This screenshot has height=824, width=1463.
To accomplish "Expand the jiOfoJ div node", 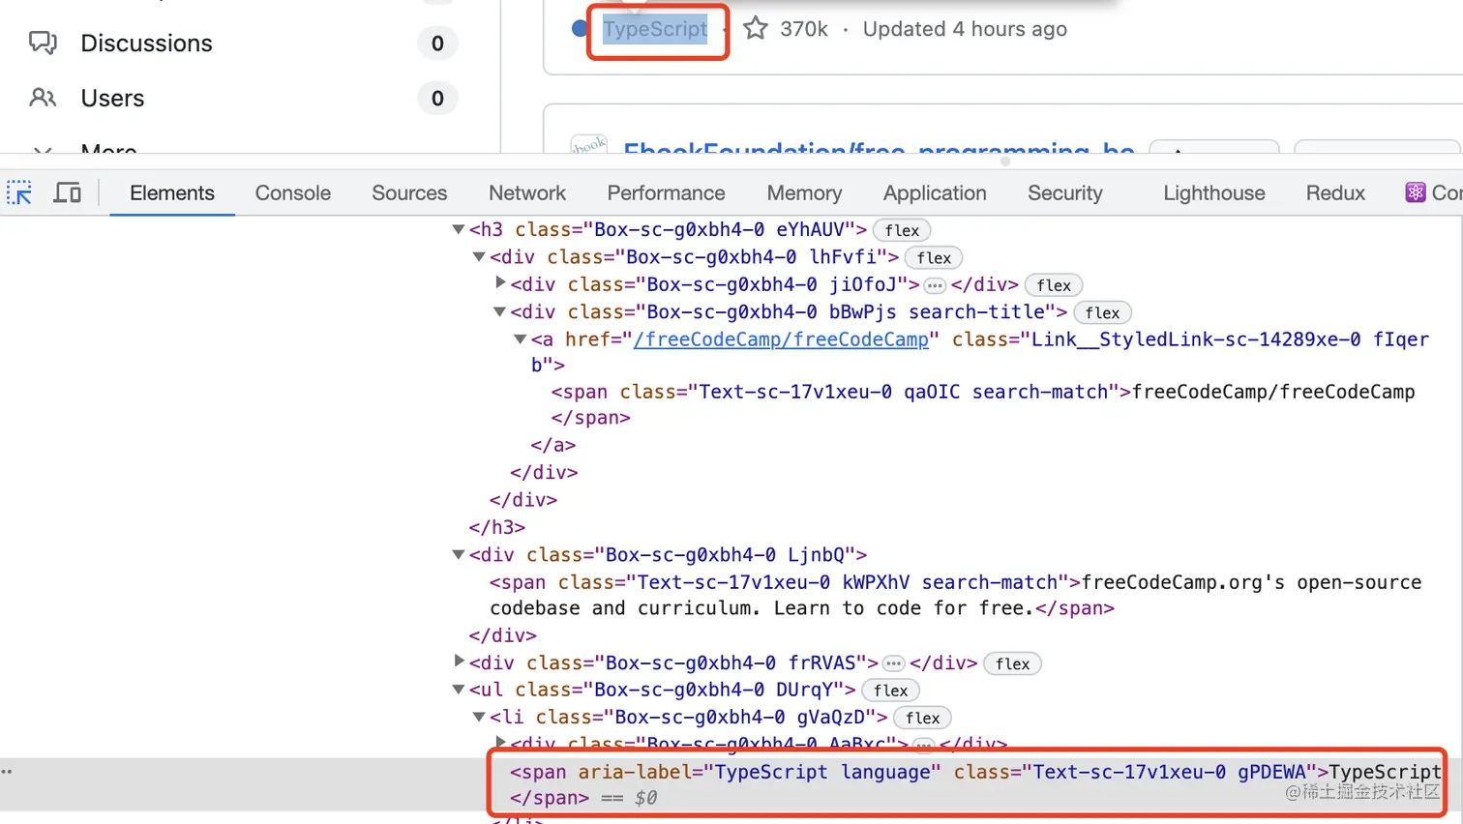I will click(x=500, y=283).
